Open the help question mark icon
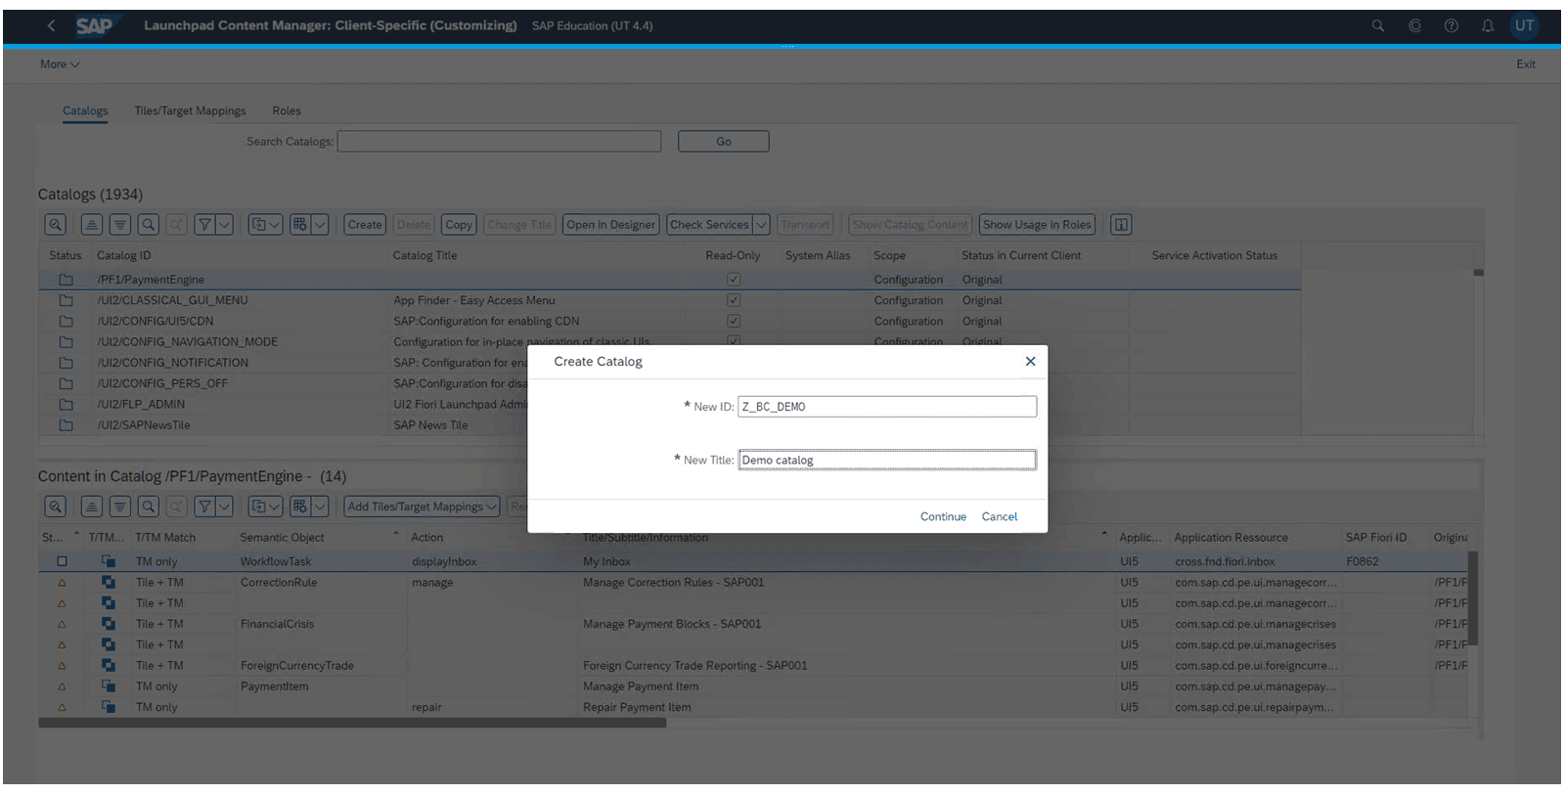 click(x=1452, y=25)
